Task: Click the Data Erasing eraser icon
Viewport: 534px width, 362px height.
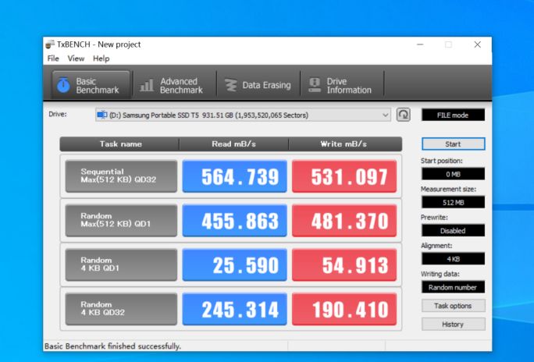Action: point(231,85)
